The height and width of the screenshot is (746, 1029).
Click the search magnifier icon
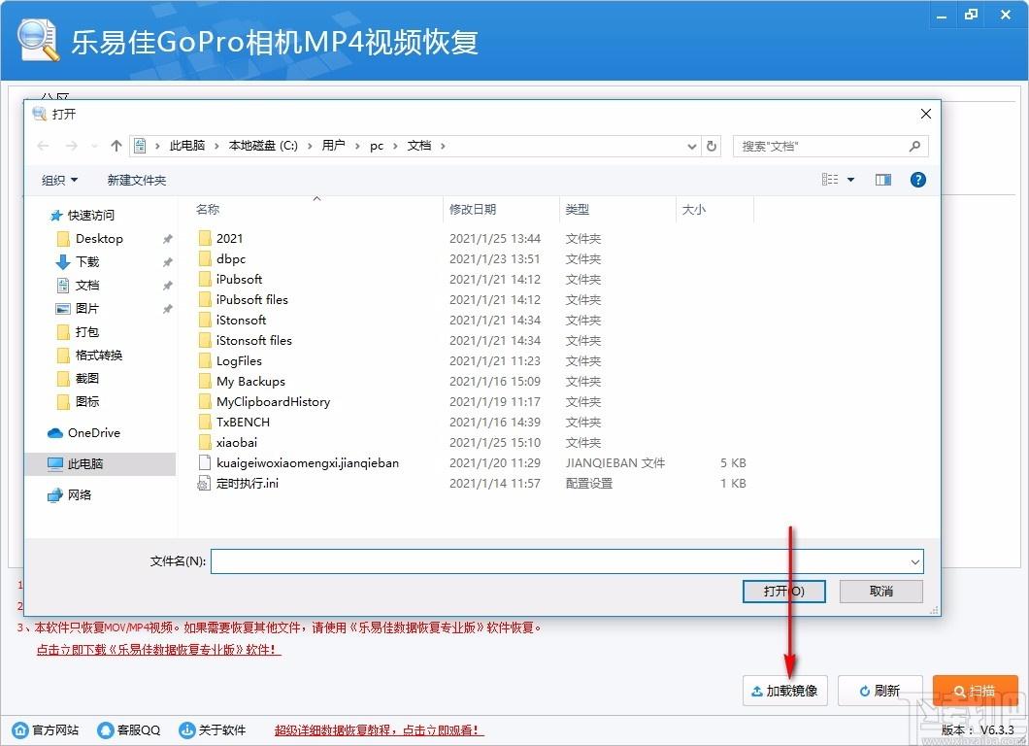(914, 146)
